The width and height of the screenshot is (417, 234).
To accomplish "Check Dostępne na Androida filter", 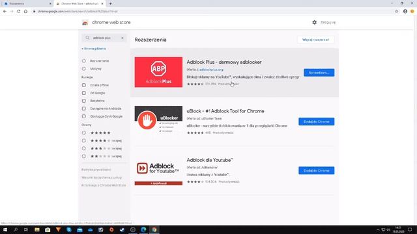I will click(x=84, y=109).
